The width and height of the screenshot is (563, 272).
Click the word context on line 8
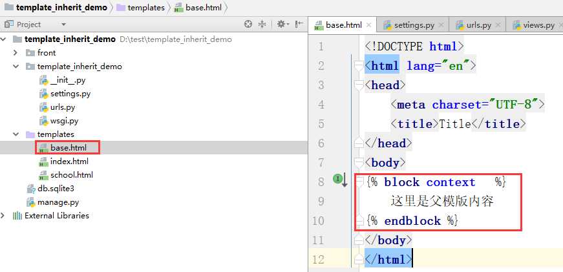point(451,182)
